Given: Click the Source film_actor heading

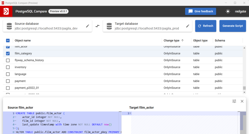Looking at the screenshot, I should coord(20,108).
